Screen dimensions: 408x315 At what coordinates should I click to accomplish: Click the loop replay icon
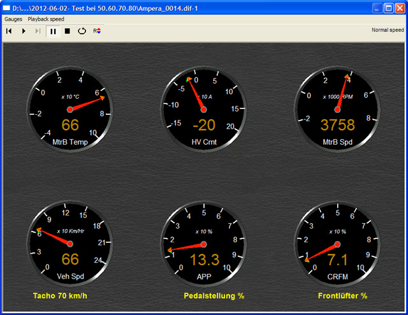[x=82, y=31]
